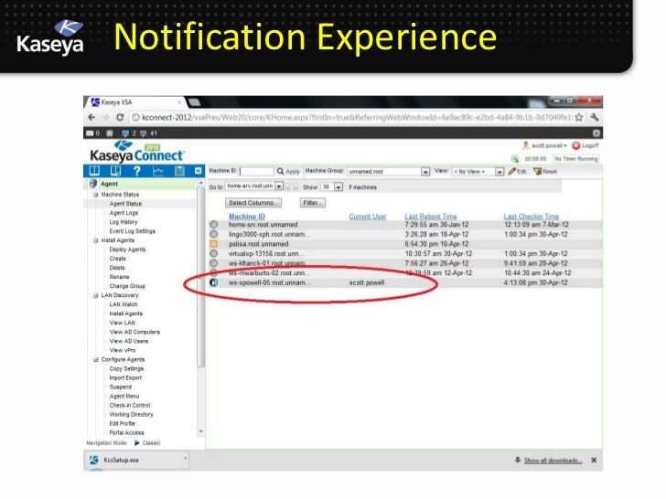This screenshot has width=666, height=499.
Task: Select Agent Status in the navigation tree
Action: [125, 204]
